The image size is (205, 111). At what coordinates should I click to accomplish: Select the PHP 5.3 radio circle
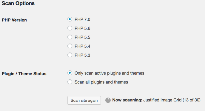pos(70,55)
